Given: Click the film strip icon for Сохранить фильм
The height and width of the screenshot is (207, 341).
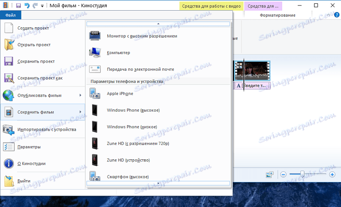Looking at the screenshot, I should [x=9, y=112].
